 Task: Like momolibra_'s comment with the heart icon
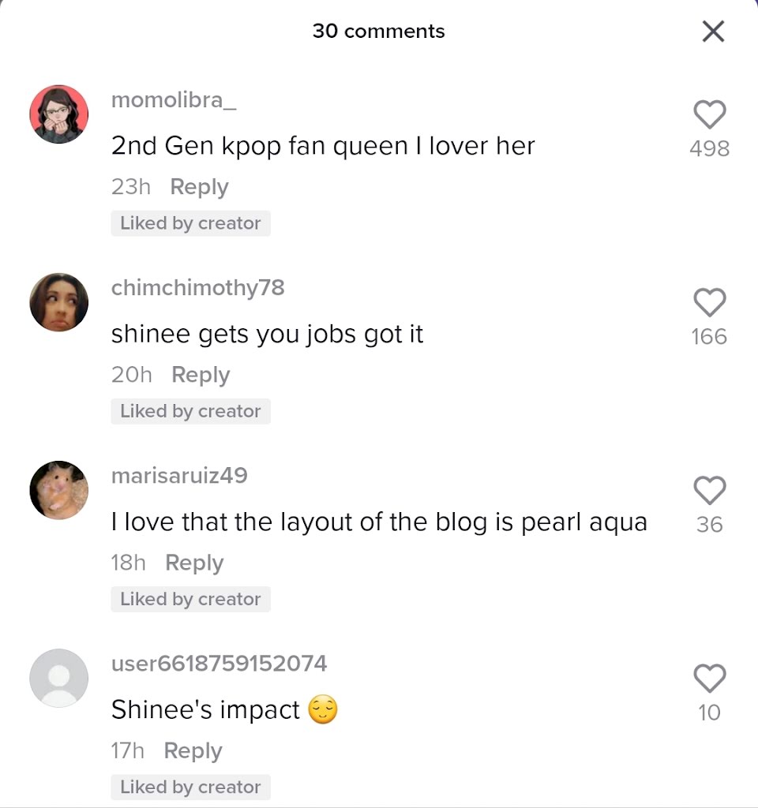(710, 114)
